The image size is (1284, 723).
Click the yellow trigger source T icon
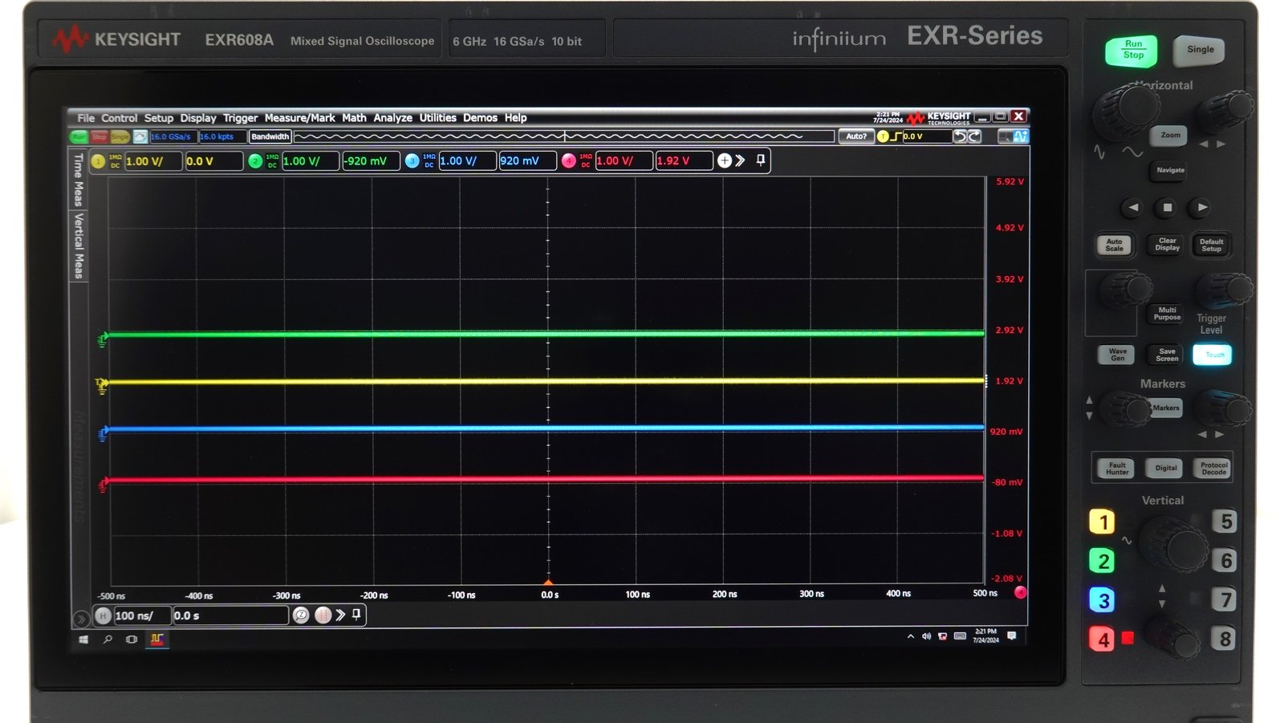pyautogui.click(x=883, y=136)
